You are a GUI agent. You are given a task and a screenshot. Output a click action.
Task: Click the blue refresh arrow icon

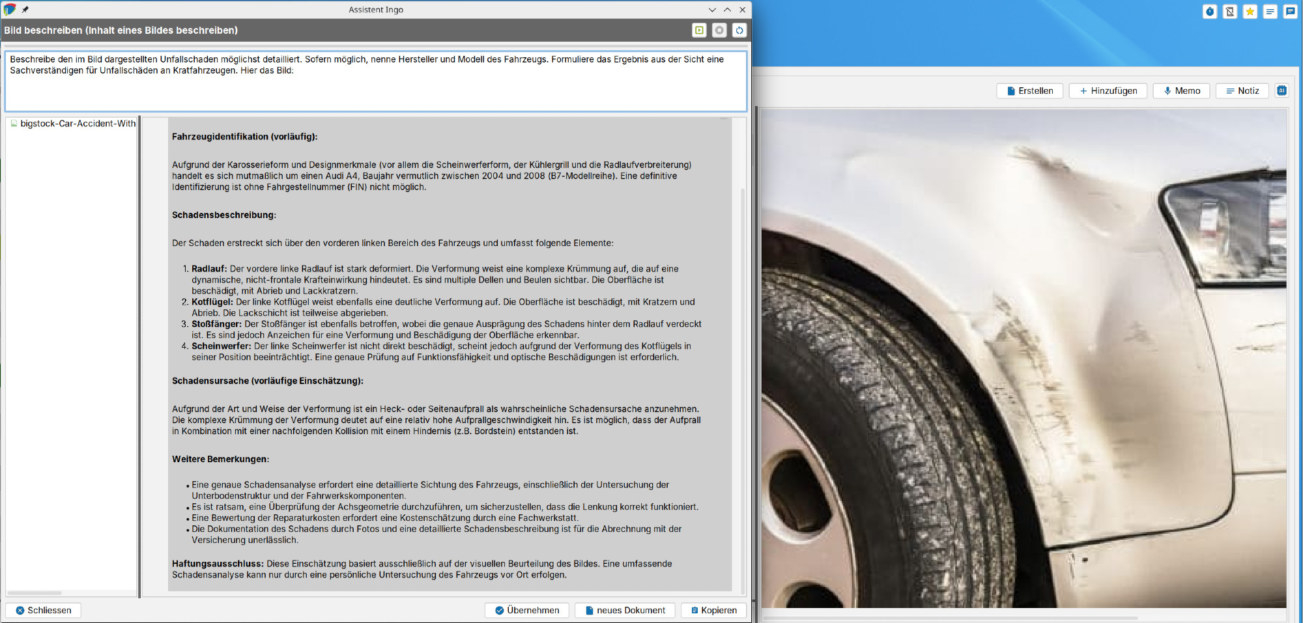739,30
